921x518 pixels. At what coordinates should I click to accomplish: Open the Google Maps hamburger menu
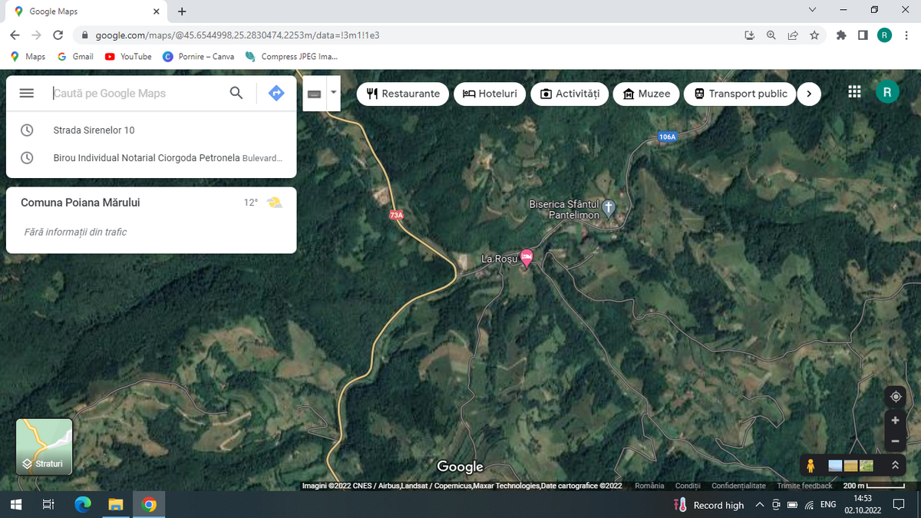click(27, 93)
